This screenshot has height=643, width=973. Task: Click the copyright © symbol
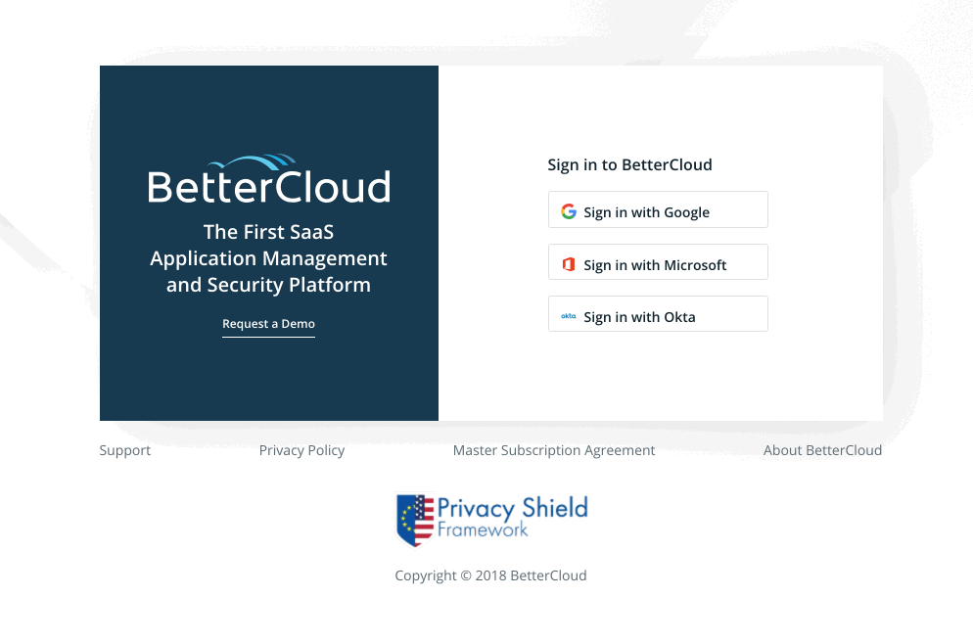pyautogui.click(x=465, y=576)
